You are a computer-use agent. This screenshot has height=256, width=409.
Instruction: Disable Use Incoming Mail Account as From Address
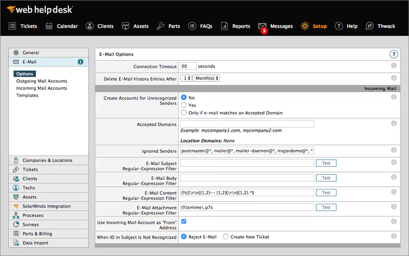coord(184,221)
